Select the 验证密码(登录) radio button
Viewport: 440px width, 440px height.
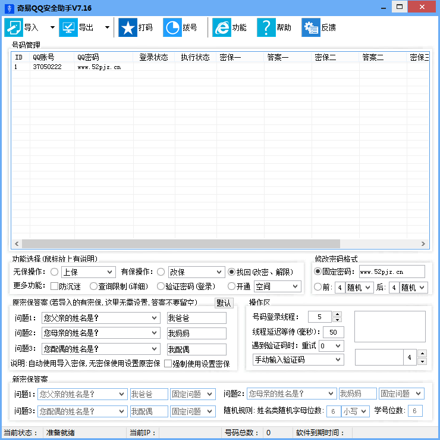pos(161,286)
